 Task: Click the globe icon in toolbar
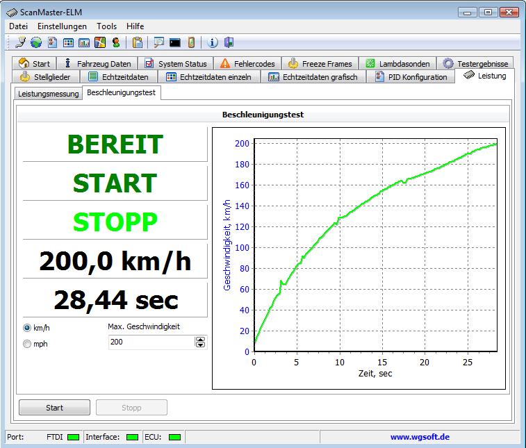[35, 42]
